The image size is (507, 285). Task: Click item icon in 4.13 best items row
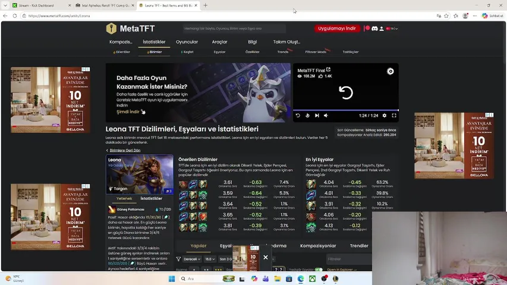(x=311, y=227)
